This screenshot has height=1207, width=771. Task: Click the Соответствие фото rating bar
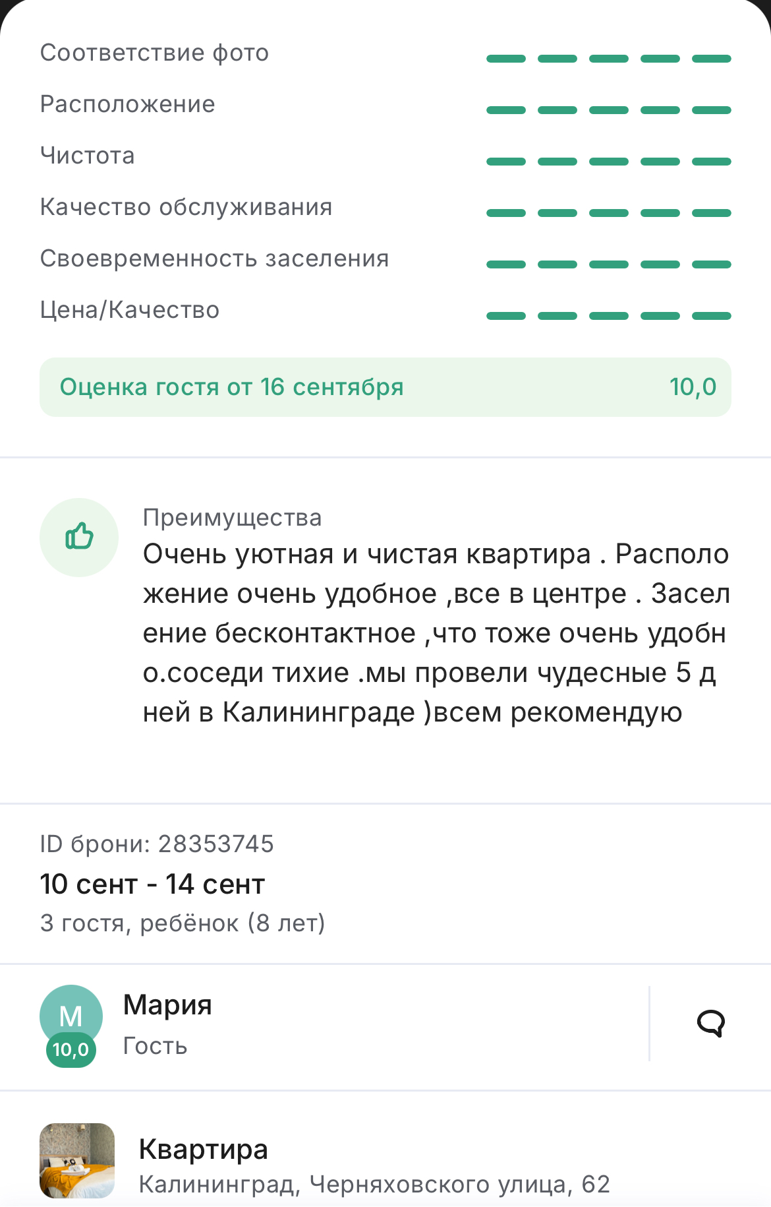point(609,59)
